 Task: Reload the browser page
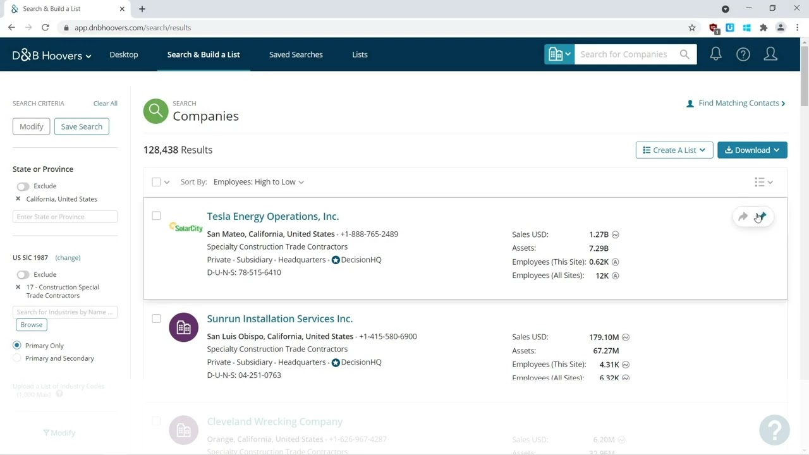pyautogui.click(x=46, y=28)
